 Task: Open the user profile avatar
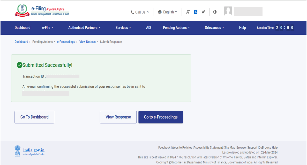coord(228,11)
